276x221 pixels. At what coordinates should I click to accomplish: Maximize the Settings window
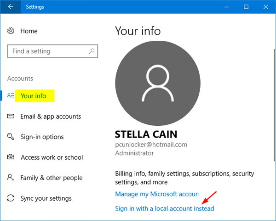pyautogui.click(x=246, y=7)
